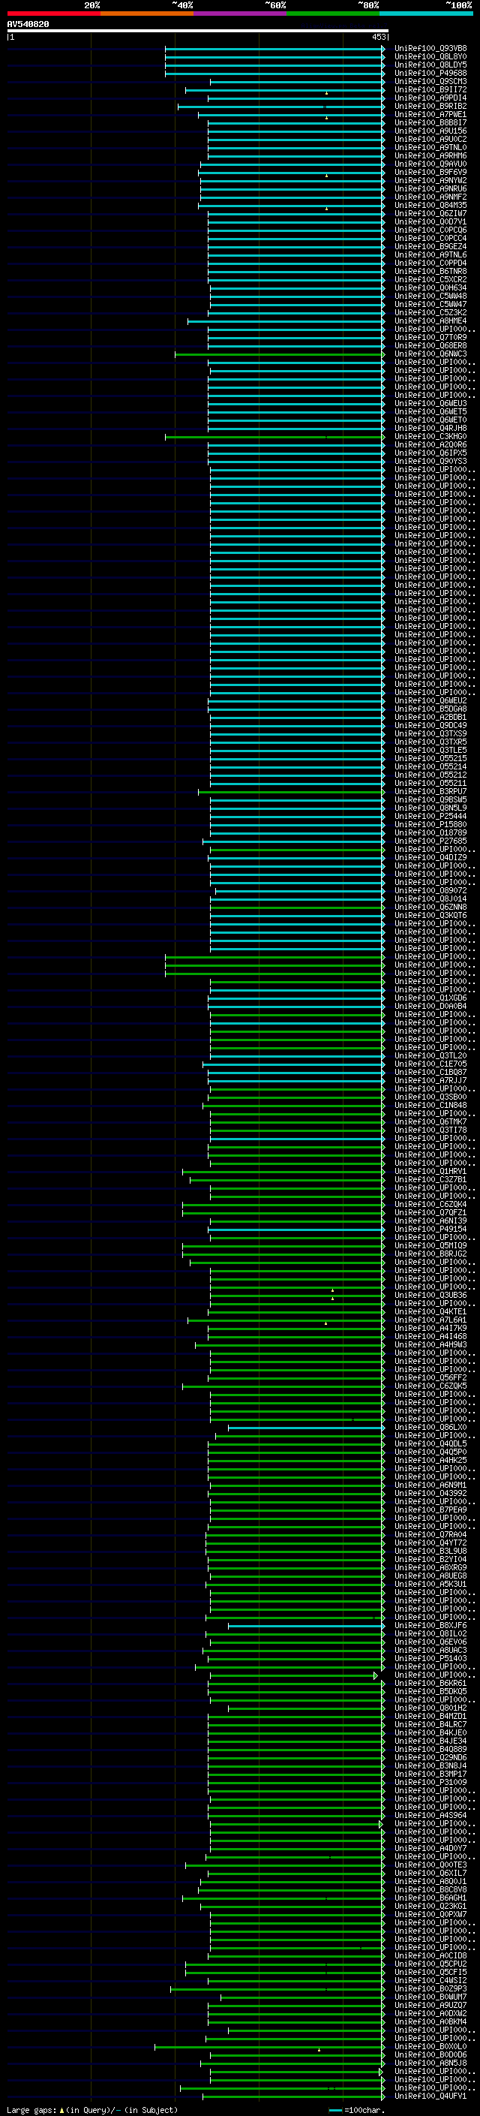Click the orange ~40% legend segment

pos(147,14)
